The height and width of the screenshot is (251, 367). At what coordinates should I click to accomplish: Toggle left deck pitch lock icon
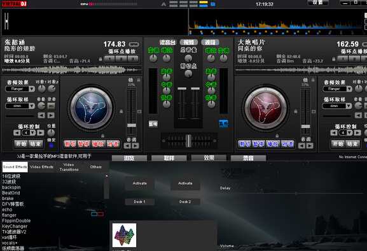[x=139, y=80]
